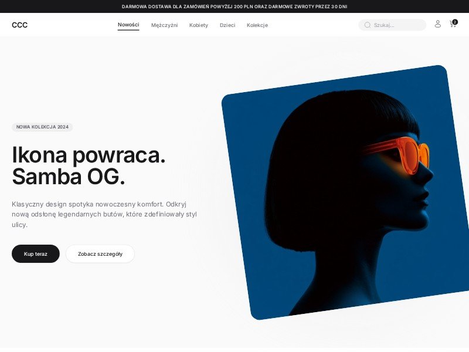
Task: Click the Kup teraz button
Action: pyautogui.click(x=36, y=254)
